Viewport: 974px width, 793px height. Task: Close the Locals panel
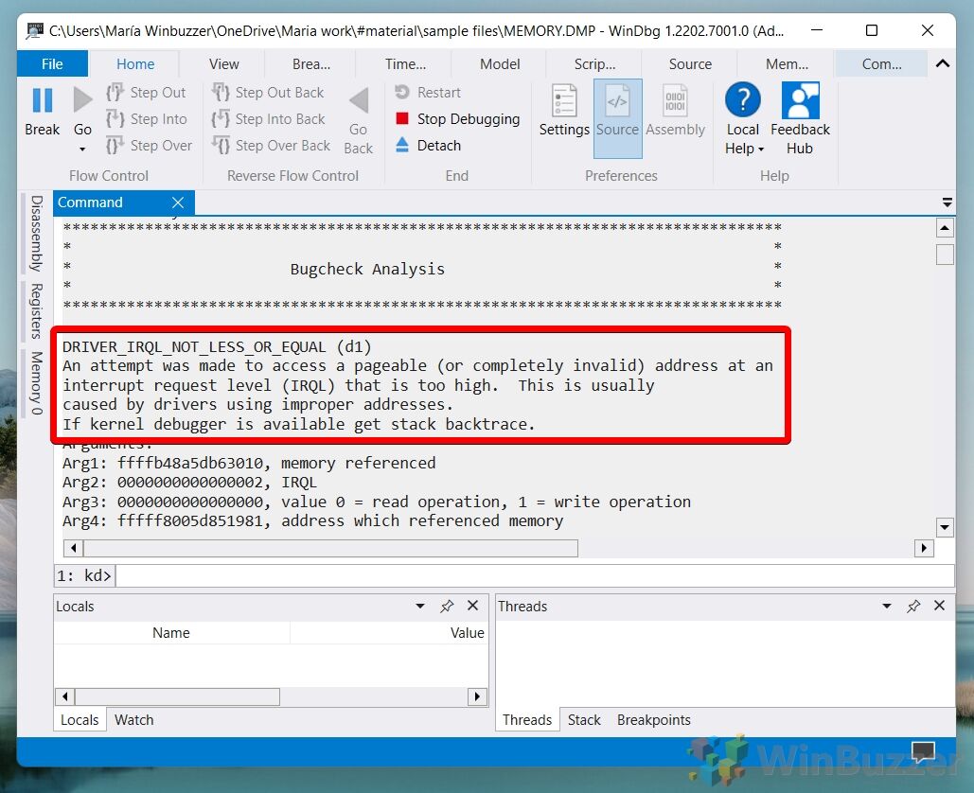(x=472, y=606)
